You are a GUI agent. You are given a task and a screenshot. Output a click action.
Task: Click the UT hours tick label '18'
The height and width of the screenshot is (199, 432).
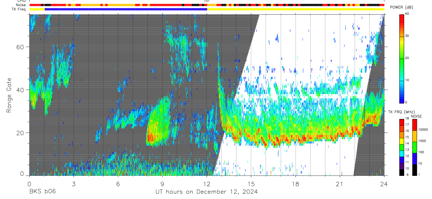(x=296, y=184)
